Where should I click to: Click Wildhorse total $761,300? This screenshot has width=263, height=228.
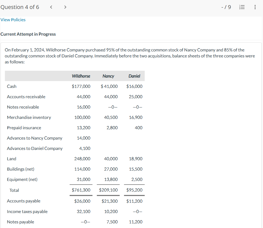[x=81, y=190]
